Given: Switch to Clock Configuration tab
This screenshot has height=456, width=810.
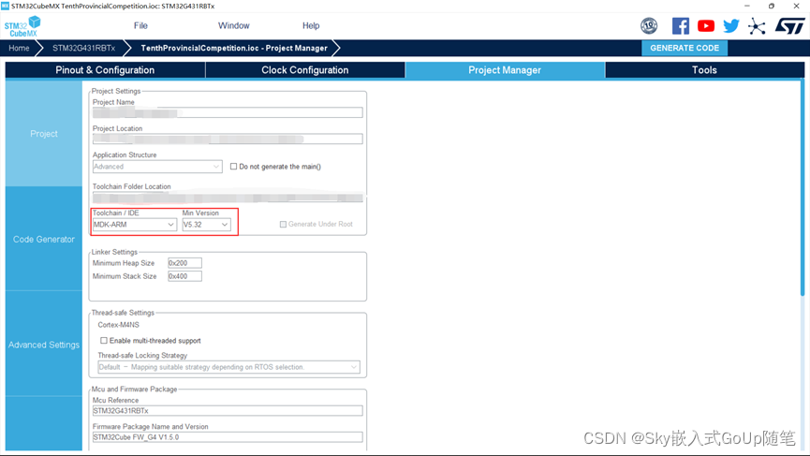Looking at the screenshot, I should click(304, 70).
